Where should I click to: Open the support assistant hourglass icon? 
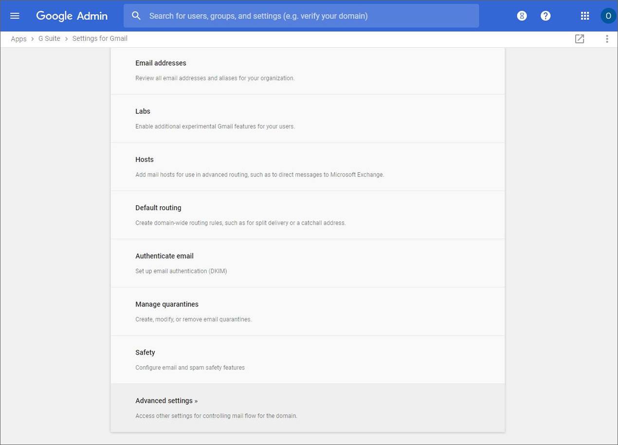pyautogui.click(x=522, y=16)
